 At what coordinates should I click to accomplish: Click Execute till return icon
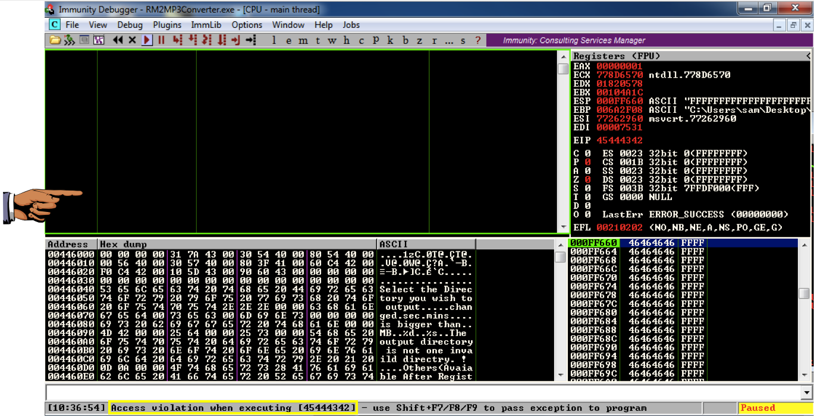[235, 40]
